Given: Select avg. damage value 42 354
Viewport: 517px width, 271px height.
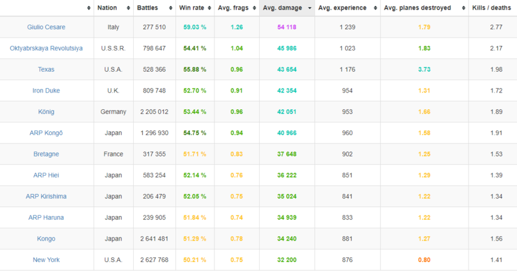Looking at the screenshot, I should pyautogui.click(x=287, y=91).
